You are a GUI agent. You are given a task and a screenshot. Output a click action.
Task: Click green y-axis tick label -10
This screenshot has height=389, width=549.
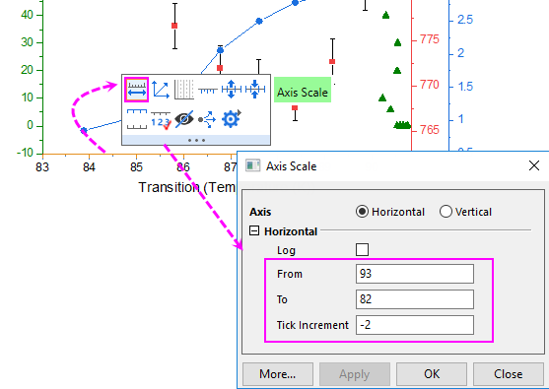point(25,153)
